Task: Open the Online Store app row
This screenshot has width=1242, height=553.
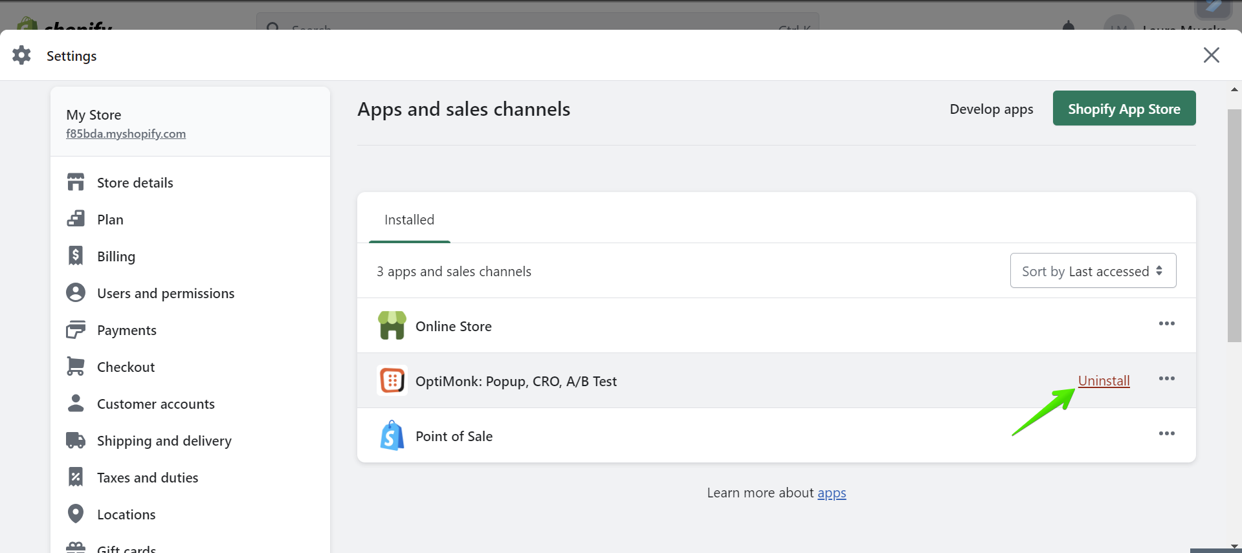Action: point(776,325)
